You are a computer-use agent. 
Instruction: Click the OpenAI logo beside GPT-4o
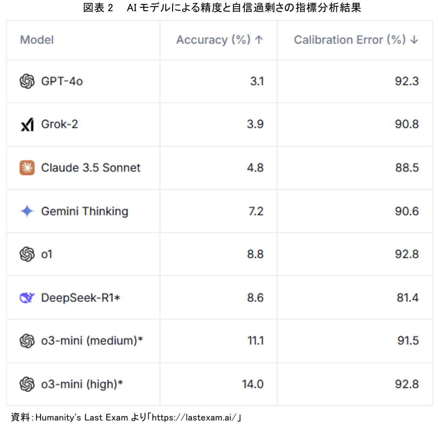tap(27, 81)
